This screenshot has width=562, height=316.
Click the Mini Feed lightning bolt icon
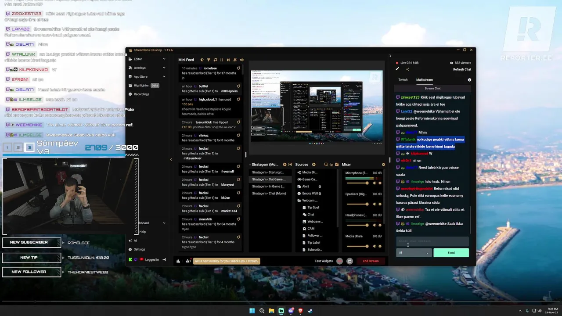tap(235, 60)
